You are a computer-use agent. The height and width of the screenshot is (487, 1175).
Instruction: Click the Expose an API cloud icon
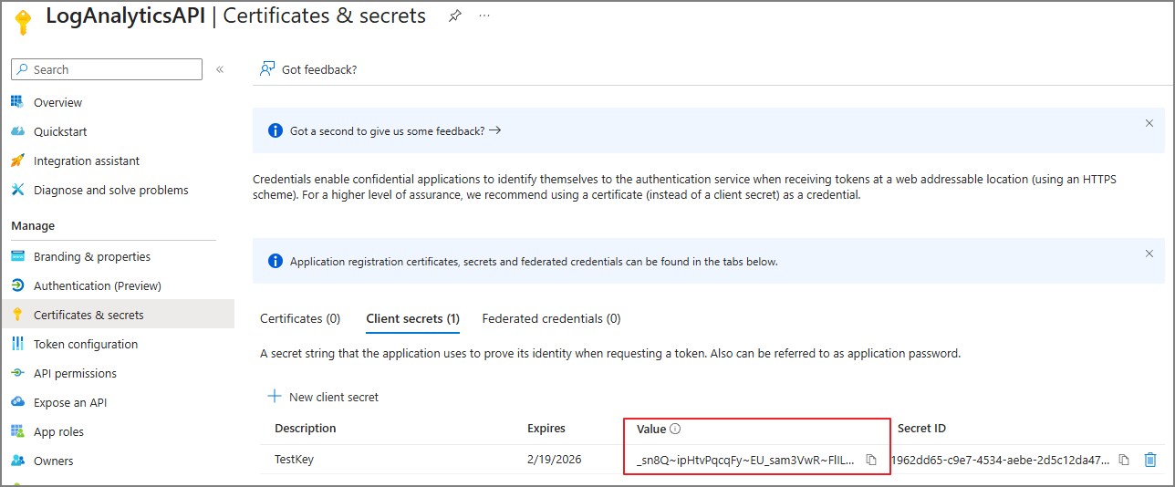[17, 402]
